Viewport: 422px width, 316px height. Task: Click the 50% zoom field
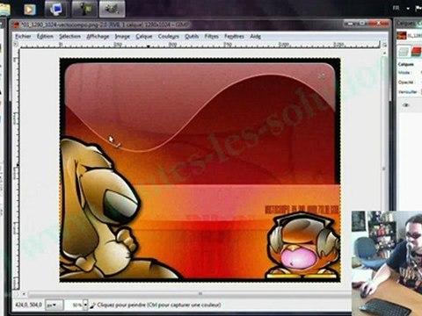74,305
